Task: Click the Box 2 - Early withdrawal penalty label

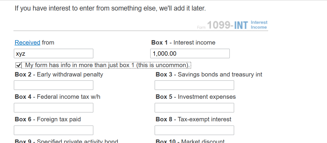Action: (x=59, y=74)
